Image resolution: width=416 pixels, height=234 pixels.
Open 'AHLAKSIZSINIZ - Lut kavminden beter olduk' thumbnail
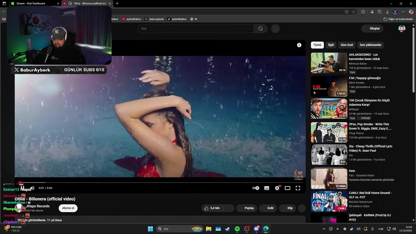[x=329, y=63]
